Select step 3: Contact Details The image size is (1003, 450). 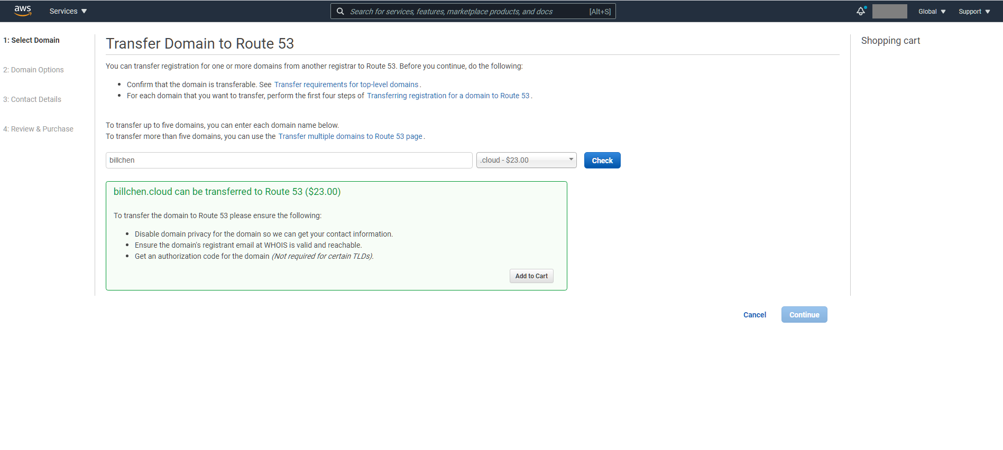click(32, 99)
